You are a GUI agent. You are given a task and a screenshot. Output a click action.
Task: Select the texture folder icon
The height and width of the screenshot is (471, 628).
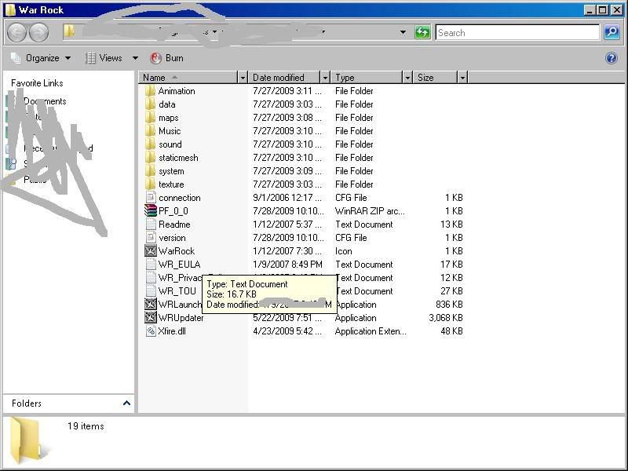(x=150, y=184)
